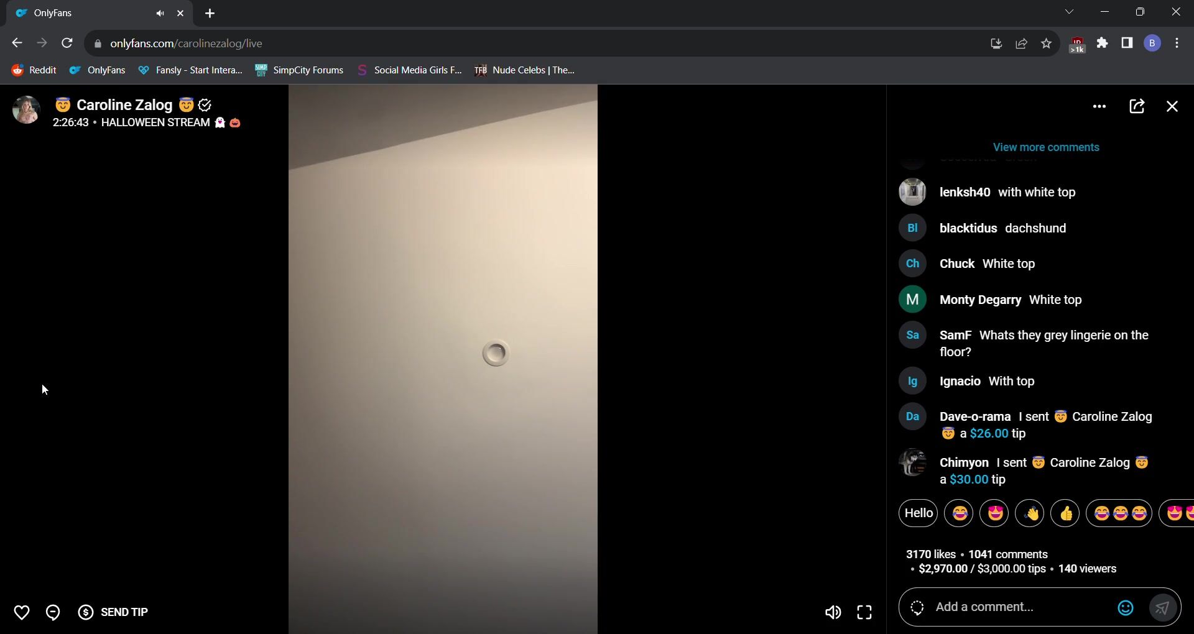This screenshot has height=634, width=1194.
Task: Open the emoji picker in comment box
Action: (1125, 608)
